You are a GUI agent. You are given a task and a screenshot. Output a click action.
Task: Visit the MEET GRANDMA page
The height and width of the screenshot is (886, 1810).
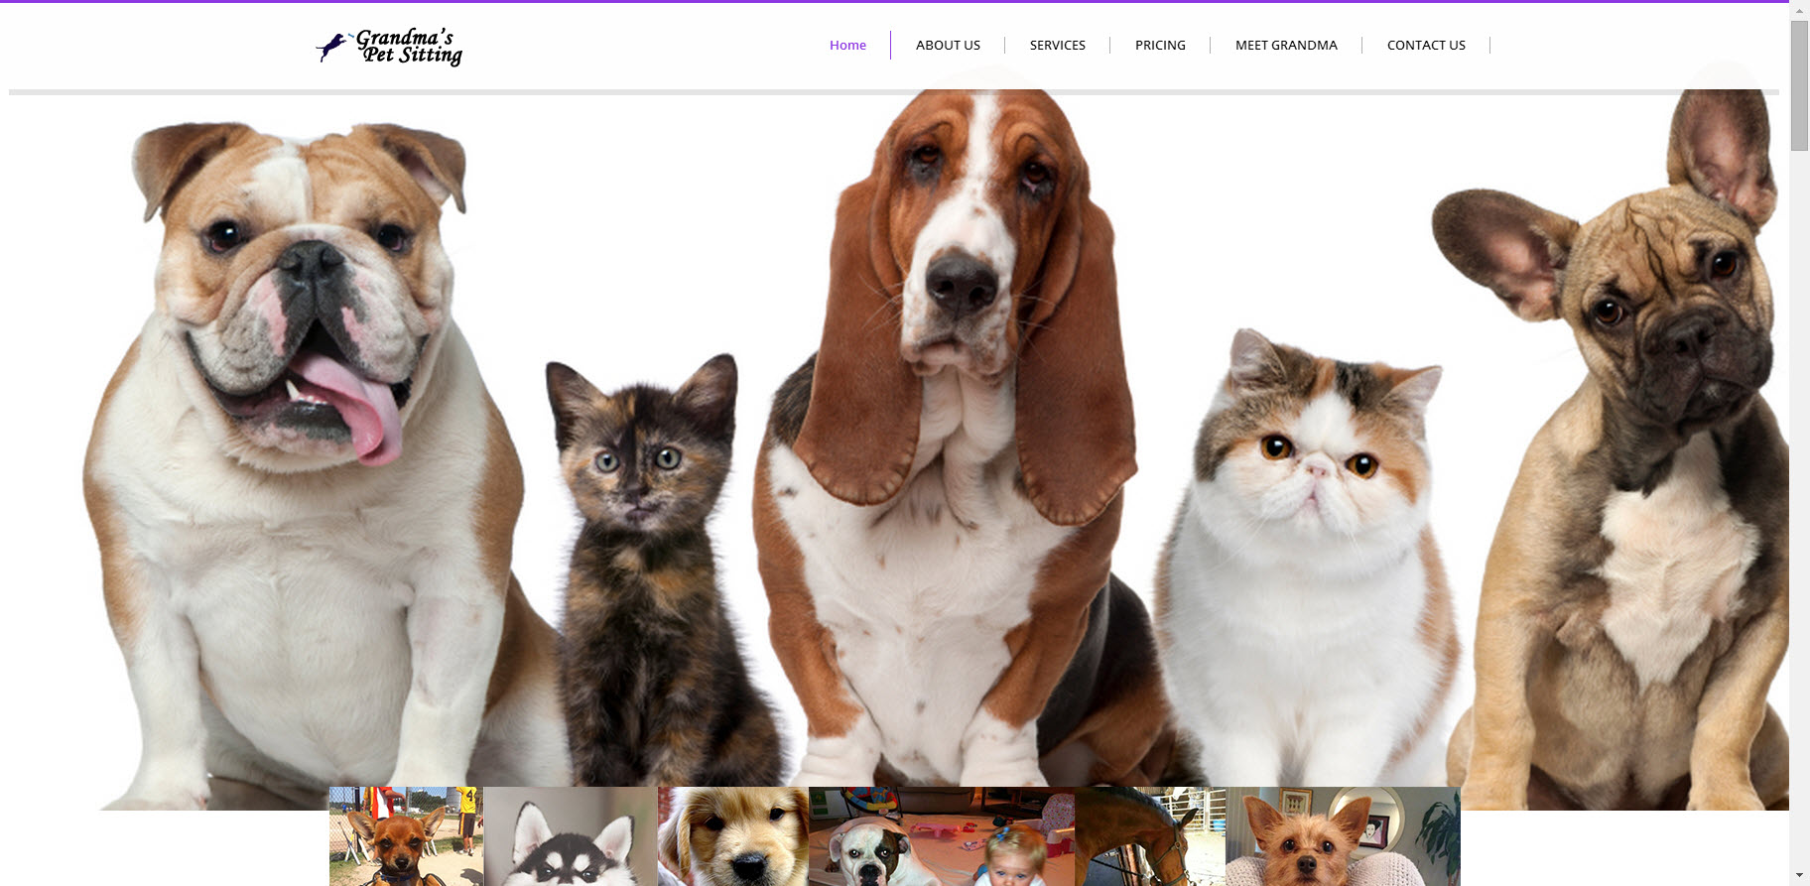(x=1286, y=45)
